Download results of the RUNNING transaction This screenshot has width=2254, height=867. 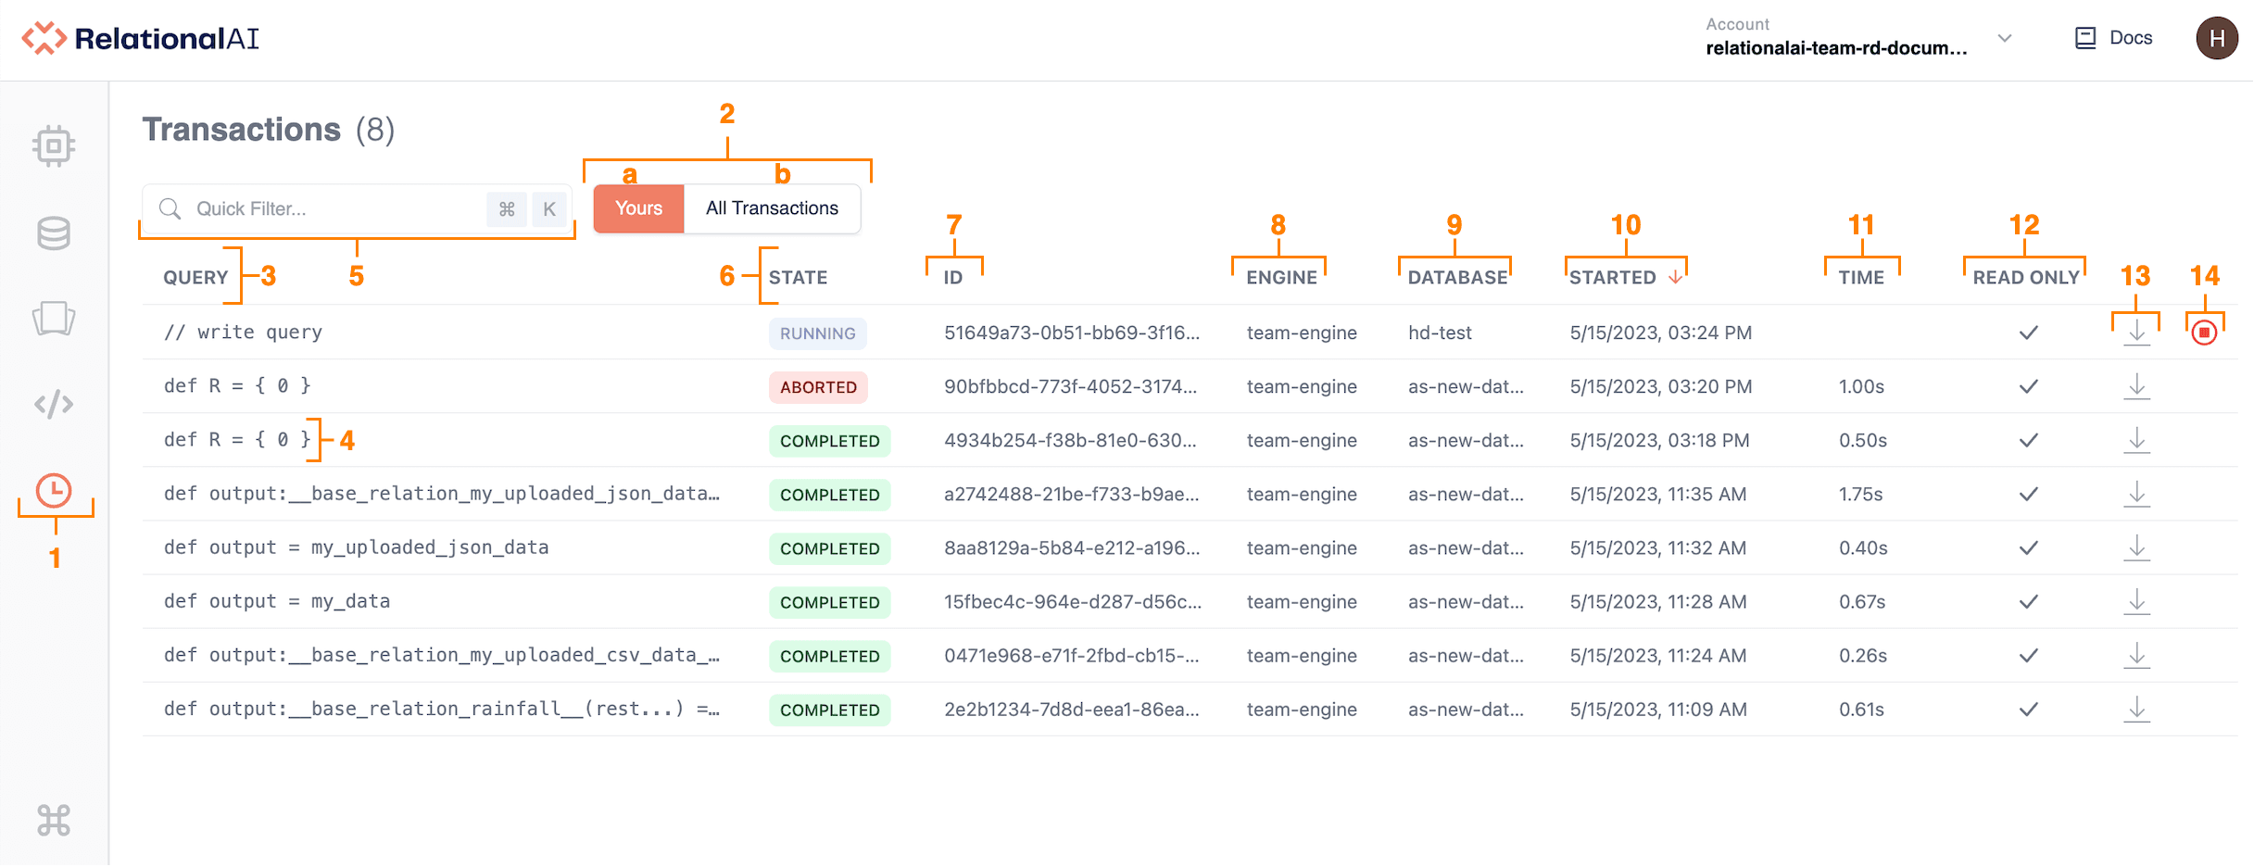[x=2136, y=333]
